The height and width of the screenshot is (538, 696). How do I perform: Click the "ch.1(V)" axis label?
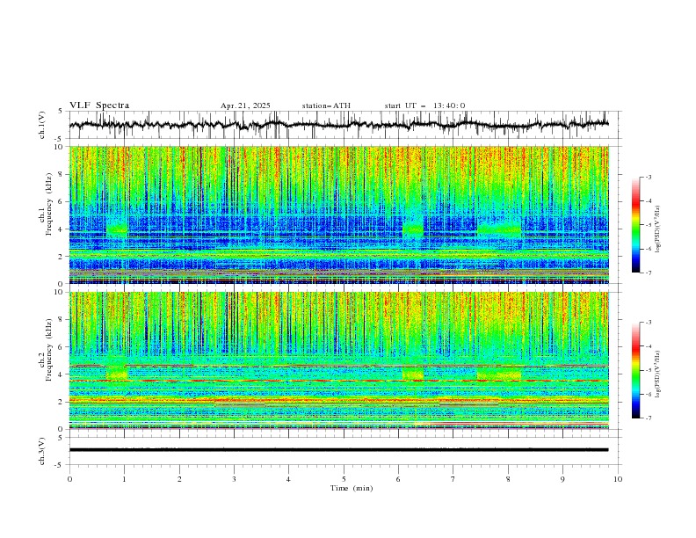point(42,125)
